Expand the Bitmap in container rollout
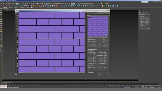 click(91, 71)
